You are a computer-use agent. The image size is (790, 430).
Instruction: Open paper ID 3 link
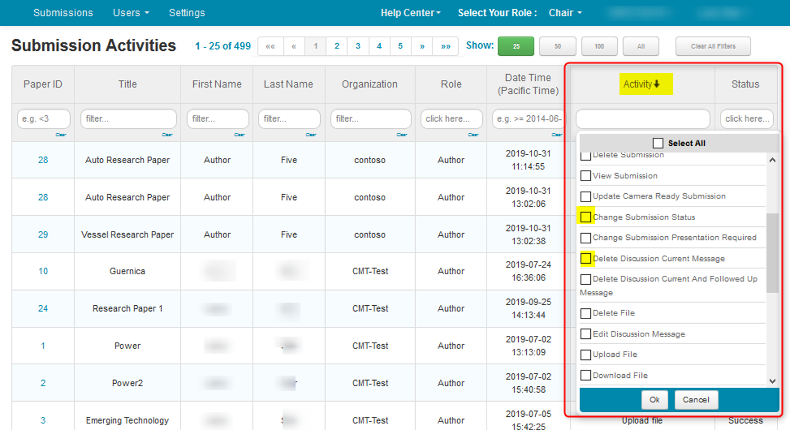[43, 421]
